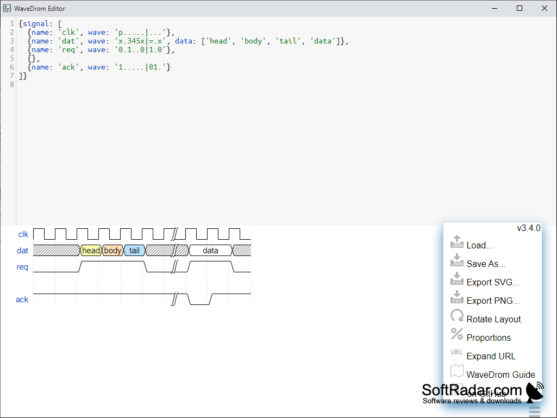Choose the Save As... menu entry

coord(486,264)
